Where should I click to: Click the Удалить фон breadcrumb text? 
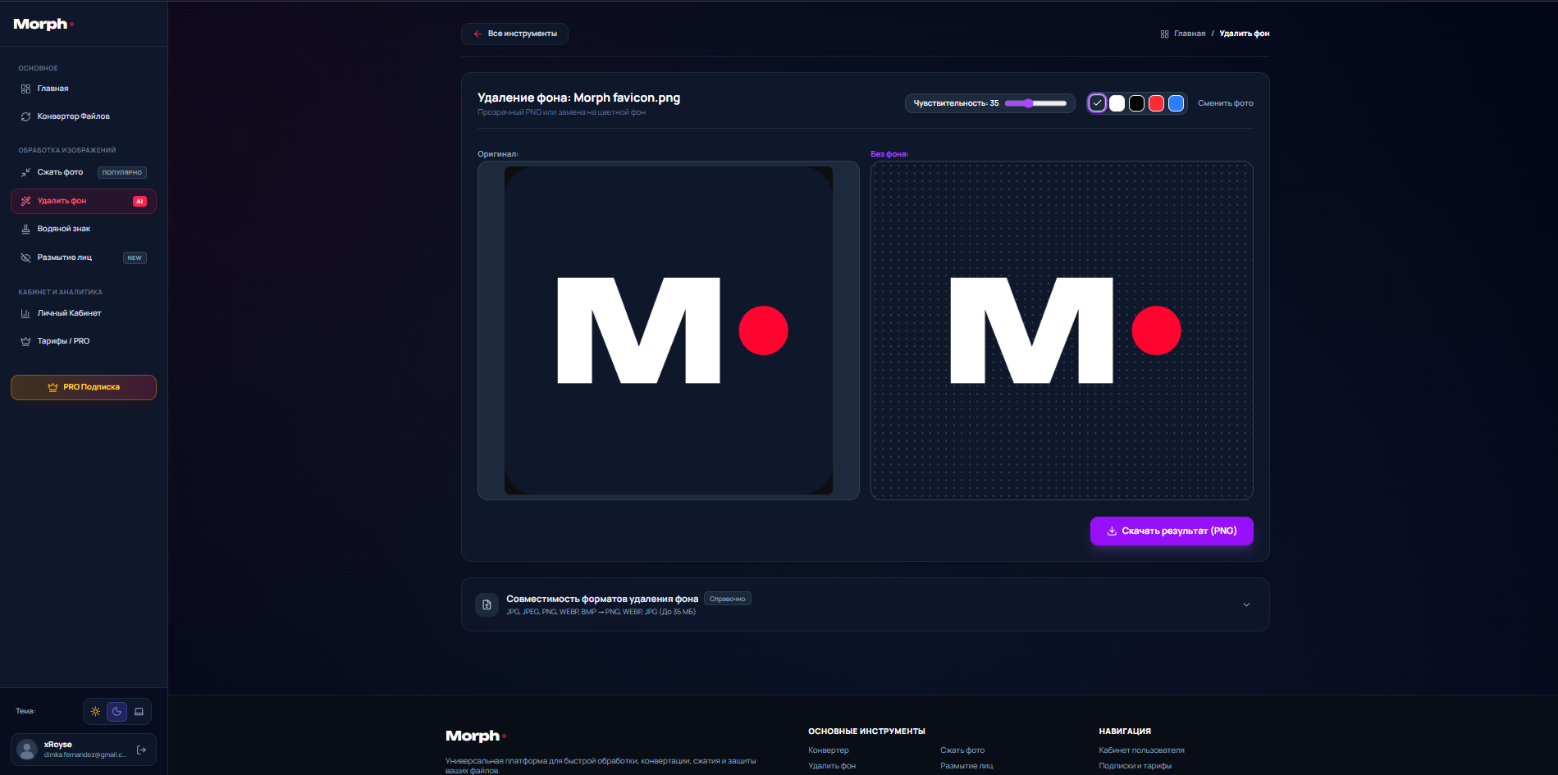1245,34
